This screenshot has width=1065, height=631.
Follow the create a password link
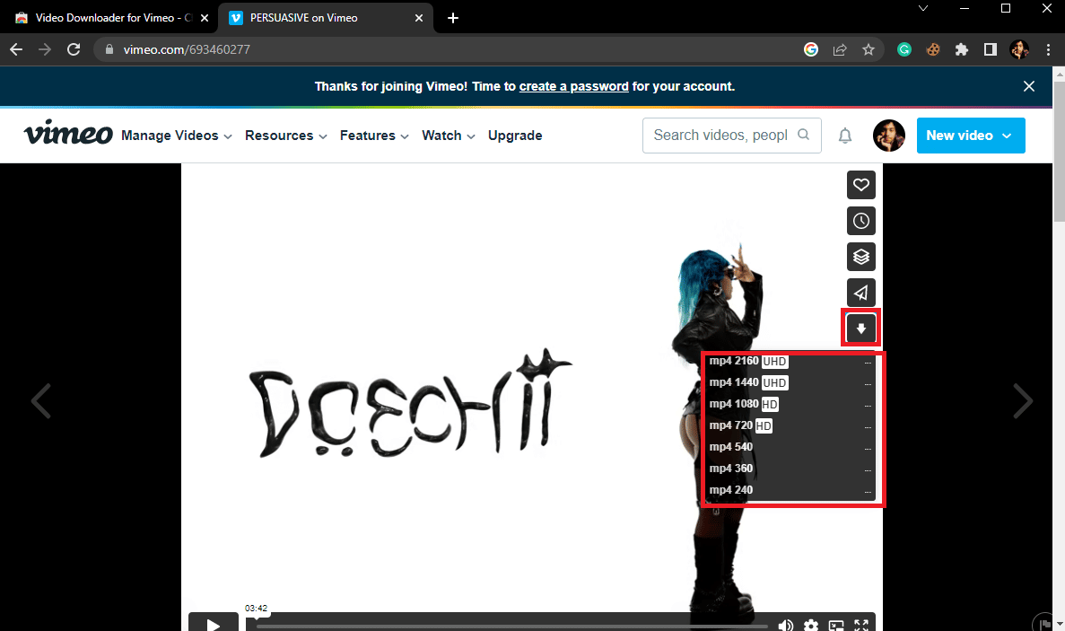574,86
